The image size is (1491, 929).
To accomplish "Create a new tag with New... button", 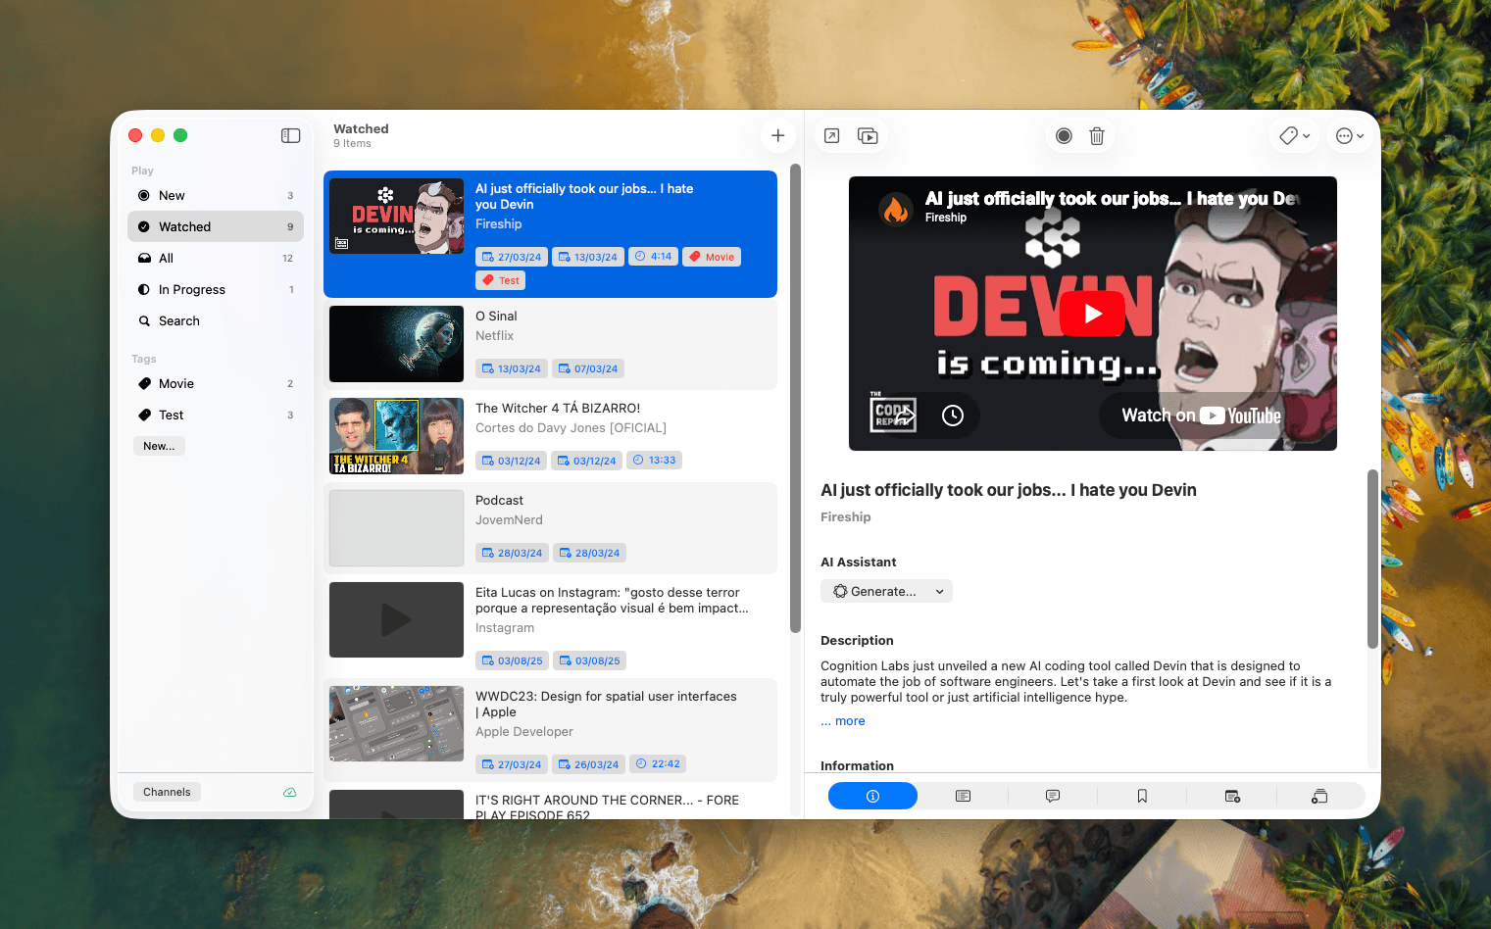I will 159,446.
